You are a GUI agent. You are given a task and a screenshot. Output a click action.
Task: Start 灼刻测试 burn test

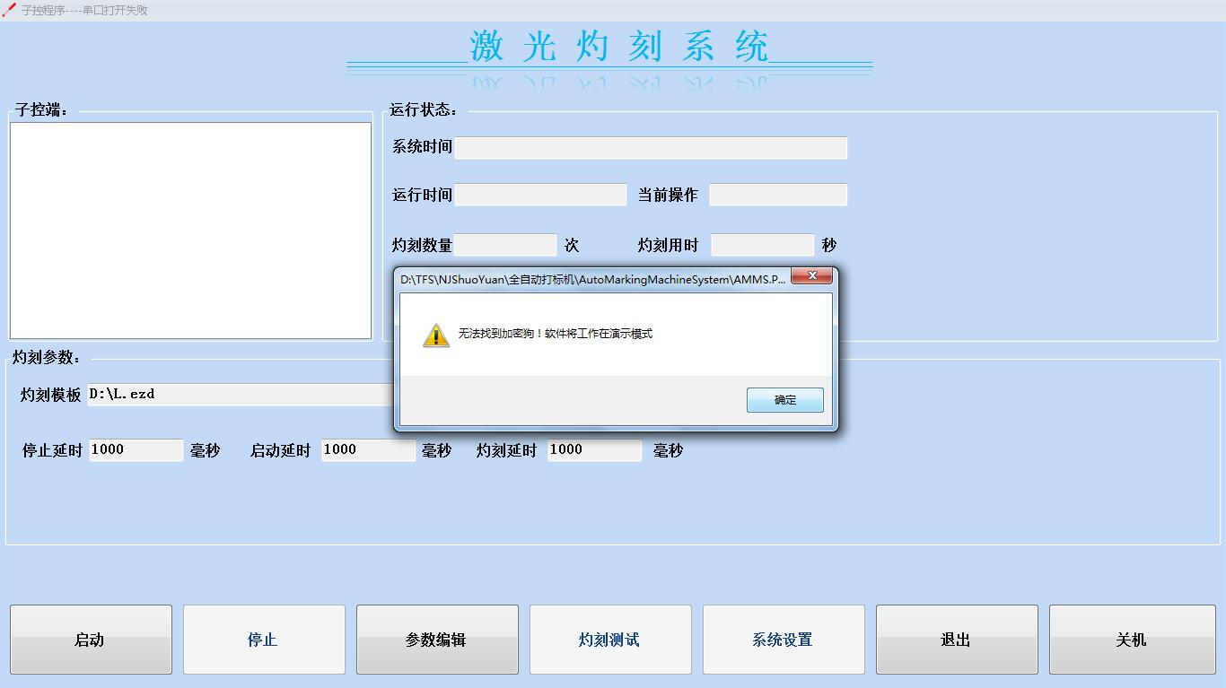tap(610, 640)
